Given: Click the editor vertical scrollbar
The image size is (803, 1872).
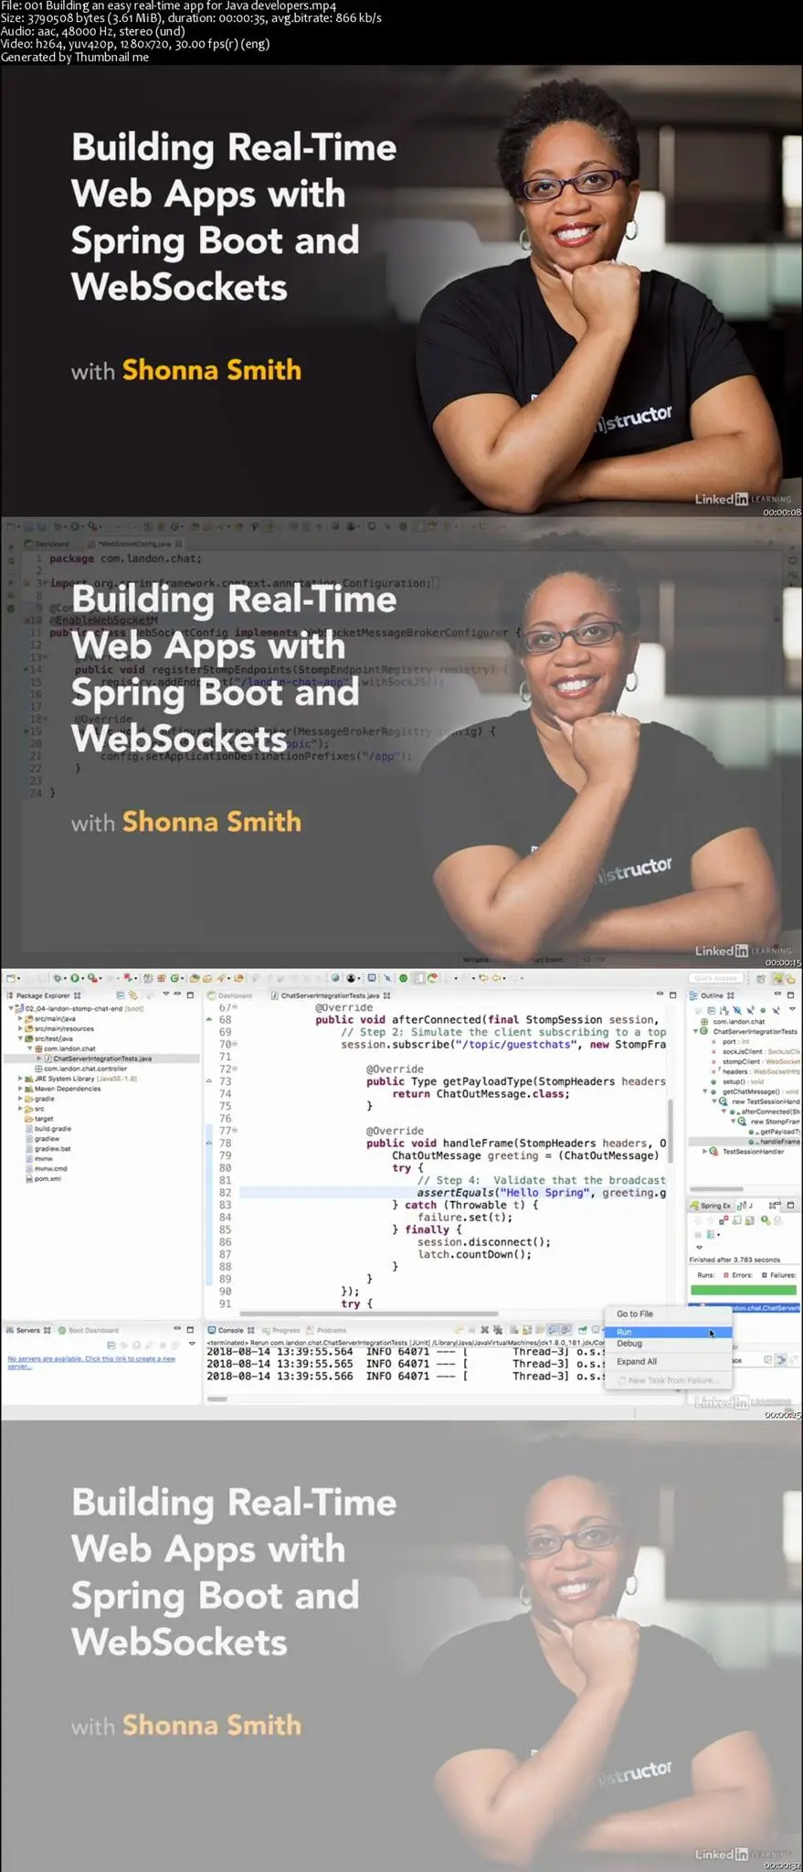Looking at the screenshot, I should pyautogui.click(x=670, y=1129).
